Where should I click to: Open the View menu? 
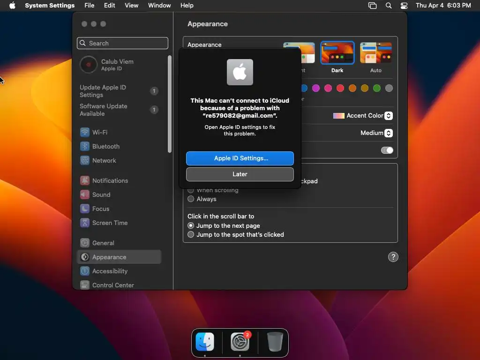click(131, 6)
